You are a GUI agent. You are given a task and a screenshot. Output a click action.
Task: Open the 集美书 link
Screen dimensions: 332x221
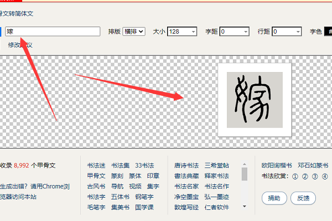pyautogui.click(x=120, y=207)
